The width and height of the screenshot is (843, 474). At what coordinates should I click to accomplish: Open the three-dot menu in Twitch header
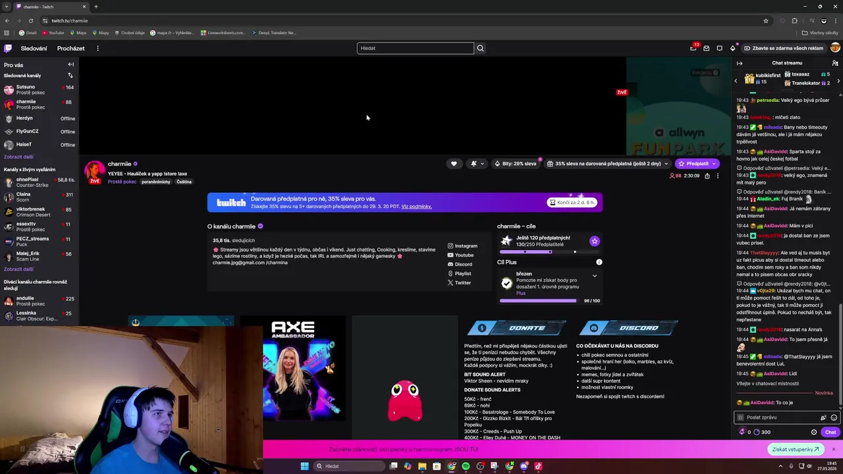click(x=97, y=48)
